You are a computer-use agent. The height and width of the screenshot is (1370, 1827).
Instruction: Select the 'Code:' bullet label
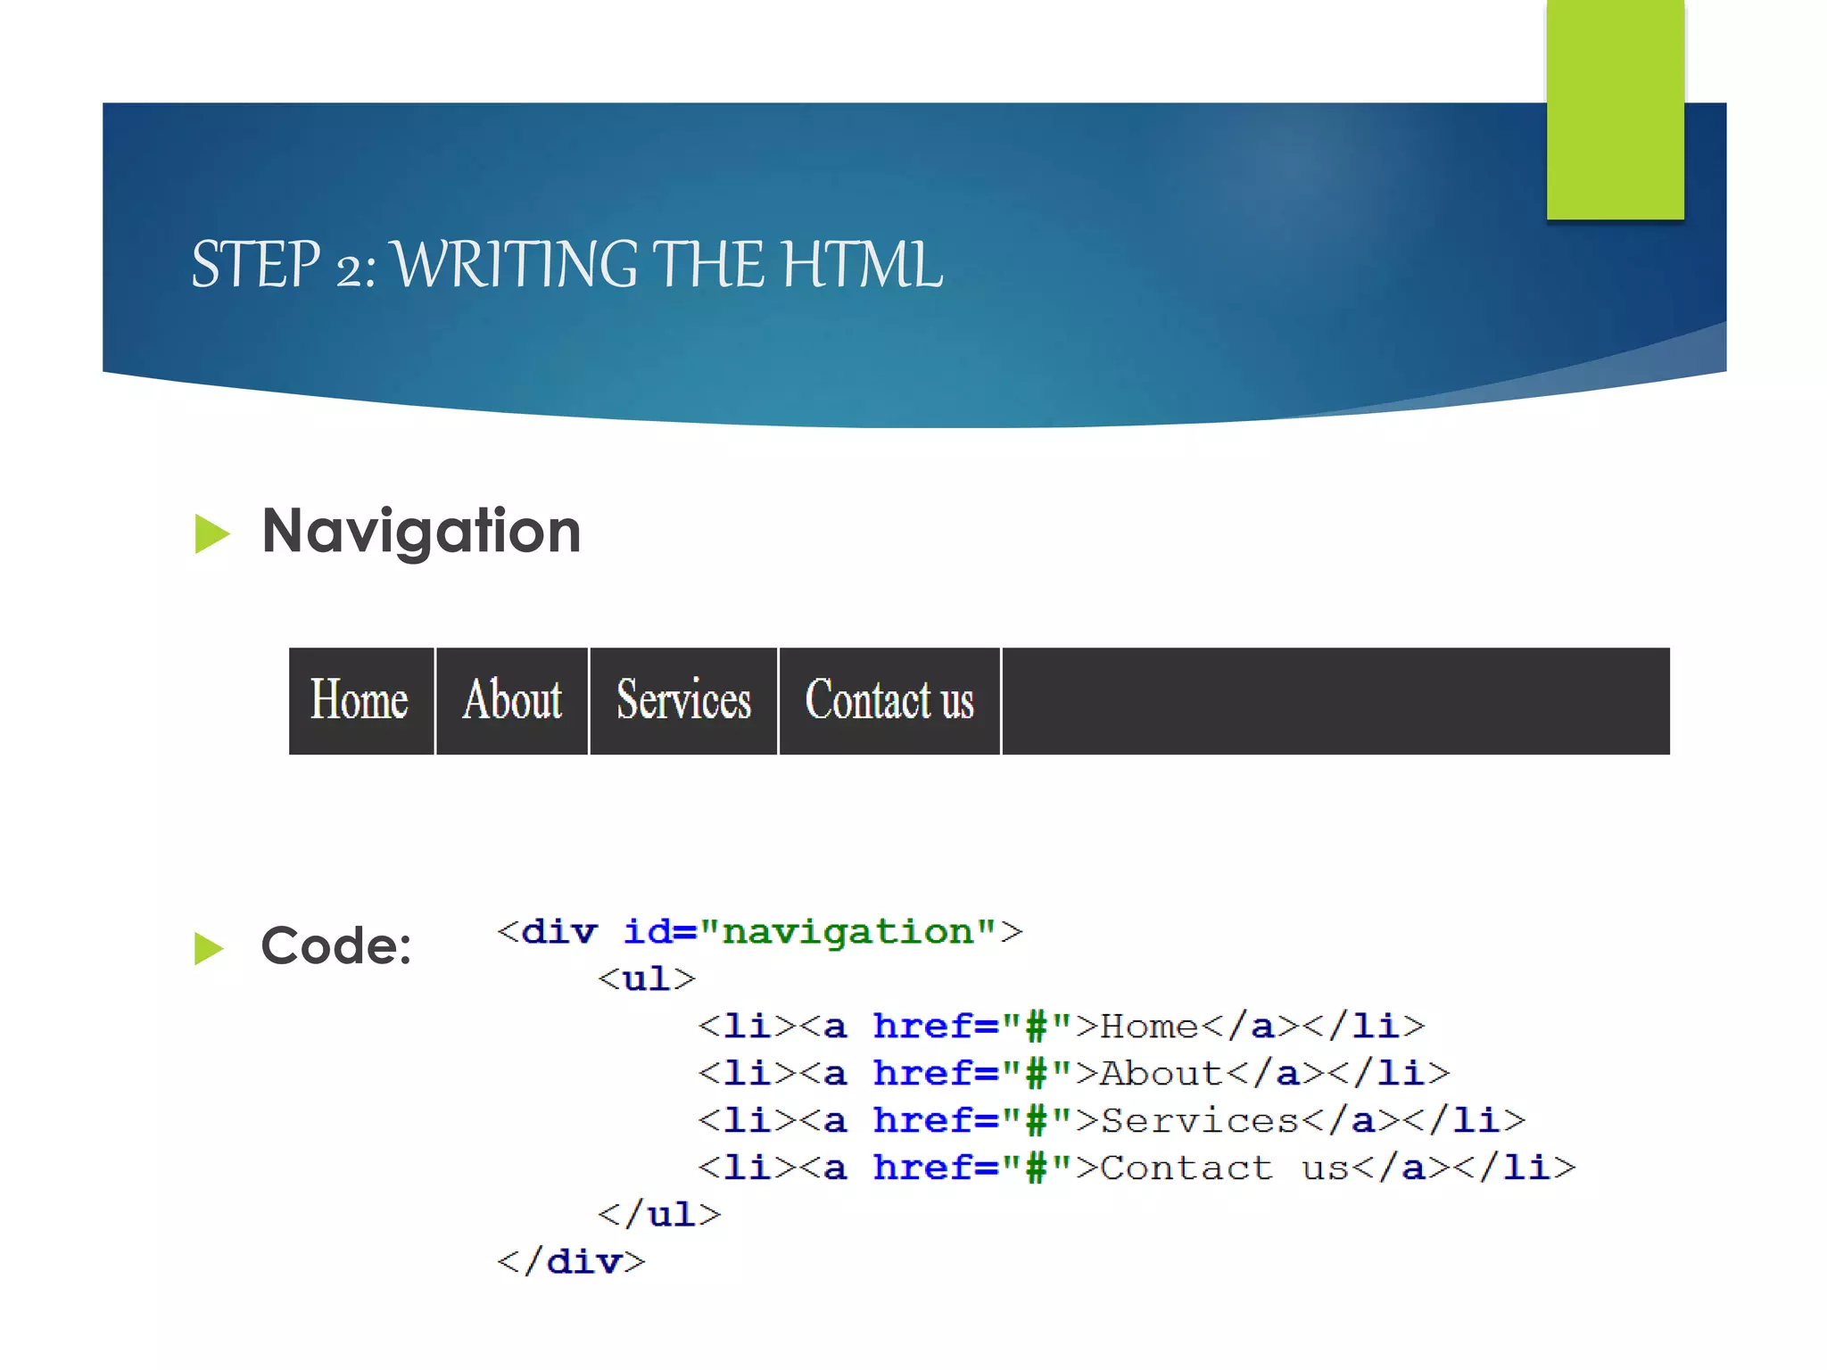[336, 946]
